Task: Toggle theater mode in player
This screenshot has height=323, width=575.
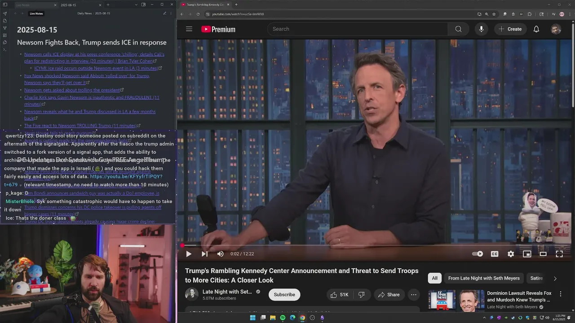Action: point(543,254)
